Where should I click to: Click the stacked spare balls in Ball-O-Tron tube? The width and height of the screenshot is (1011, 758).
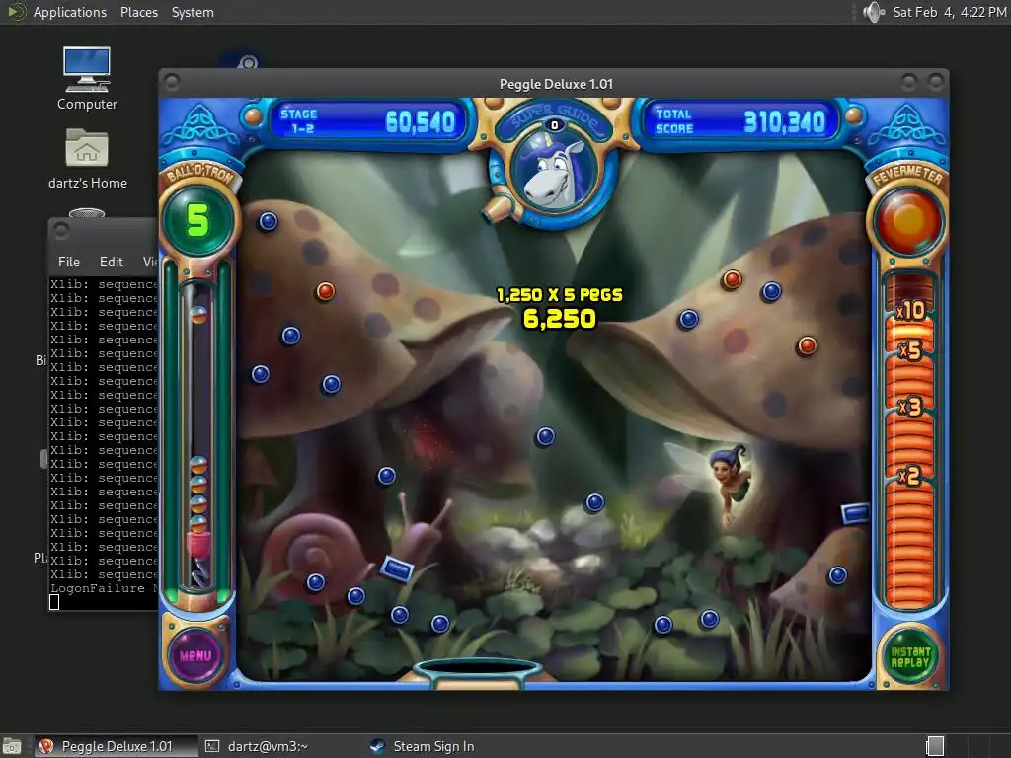198,493
